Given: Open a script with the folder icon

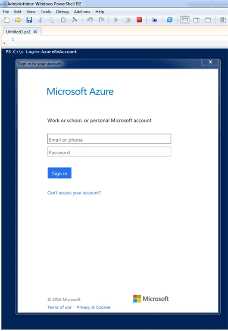Looking at the screenshot, I should click(18, 20).
